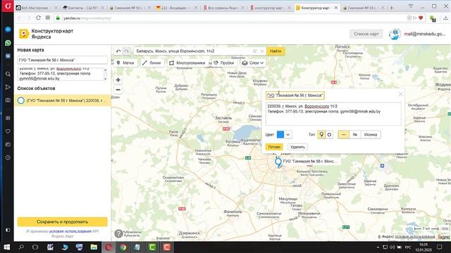Image resolution: width=451 pixels, height=253 pixels.
Task: Click Сохранить и продолжить button
Action: (62, 222)
